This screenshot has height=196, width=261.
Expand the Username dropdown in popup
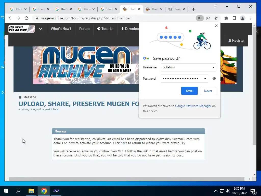coord(213,67)
